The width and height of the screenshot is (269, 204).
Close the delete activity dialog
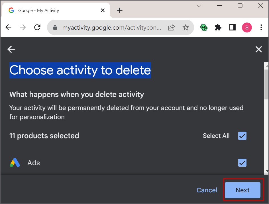[x=258, y=49]
